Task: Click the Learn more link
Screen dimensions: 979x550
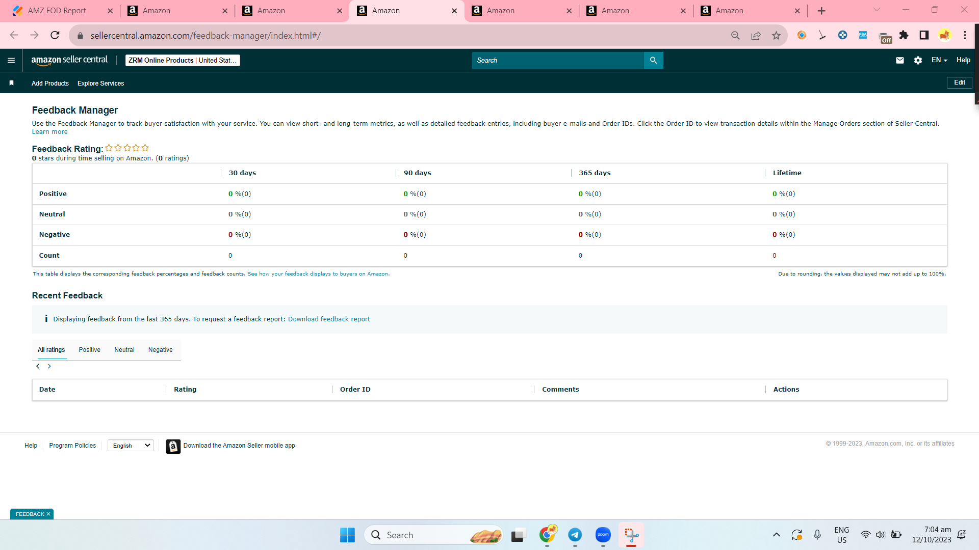Action: tap(50, 132)
